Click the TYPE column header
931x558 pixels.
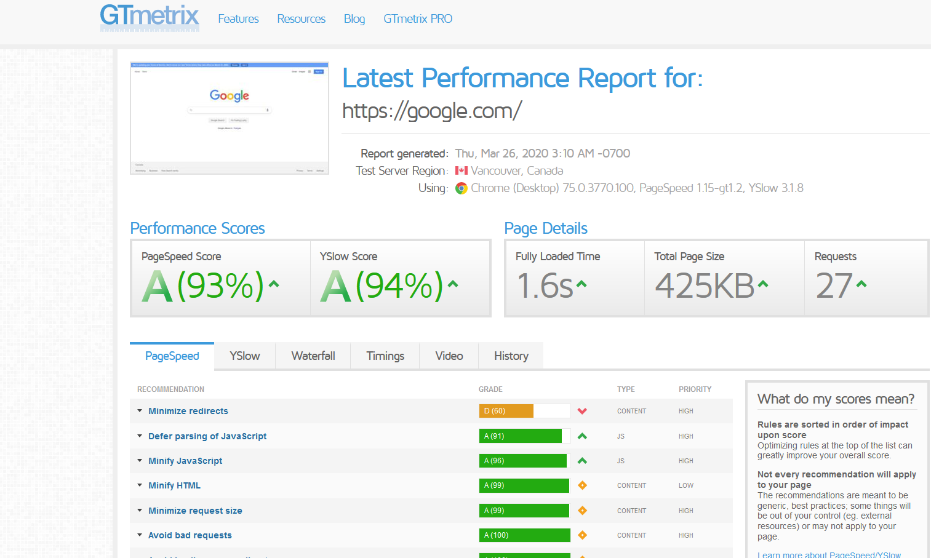click(x=626, y=389)
